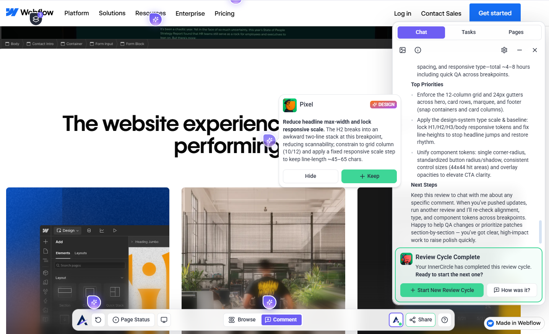
Task: Switch to Comment mode
Action: pyautogui.click(x=281, y=320)
